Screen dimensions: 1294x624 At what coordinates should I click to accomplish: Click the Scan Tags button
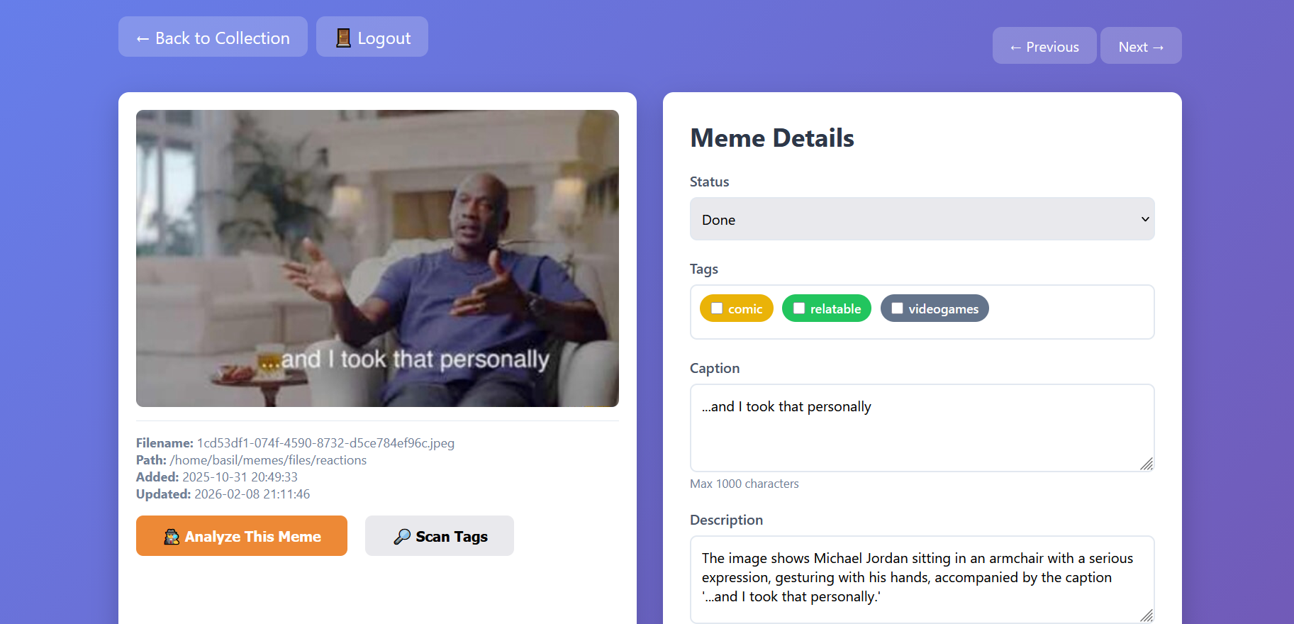pyautogui.click(x=440, y=536)
